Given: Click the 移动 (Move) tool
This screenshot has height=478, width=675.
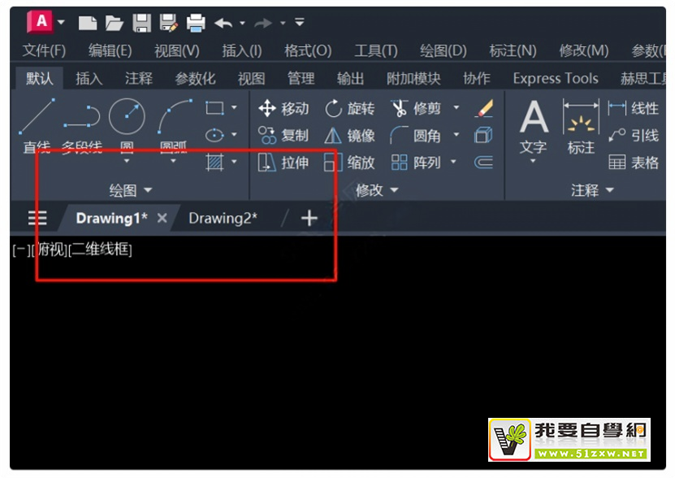Looking at the screenshot, I should point(283,108).
